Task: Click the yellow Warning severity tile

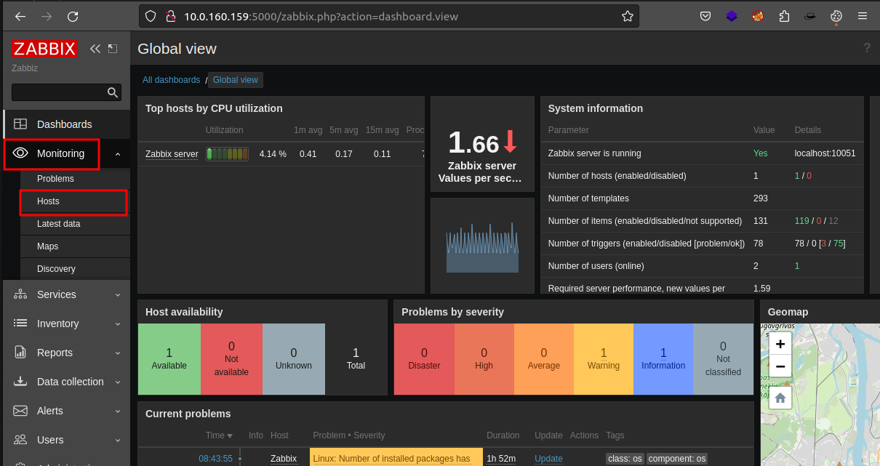Action: click(x=604, y=359)
